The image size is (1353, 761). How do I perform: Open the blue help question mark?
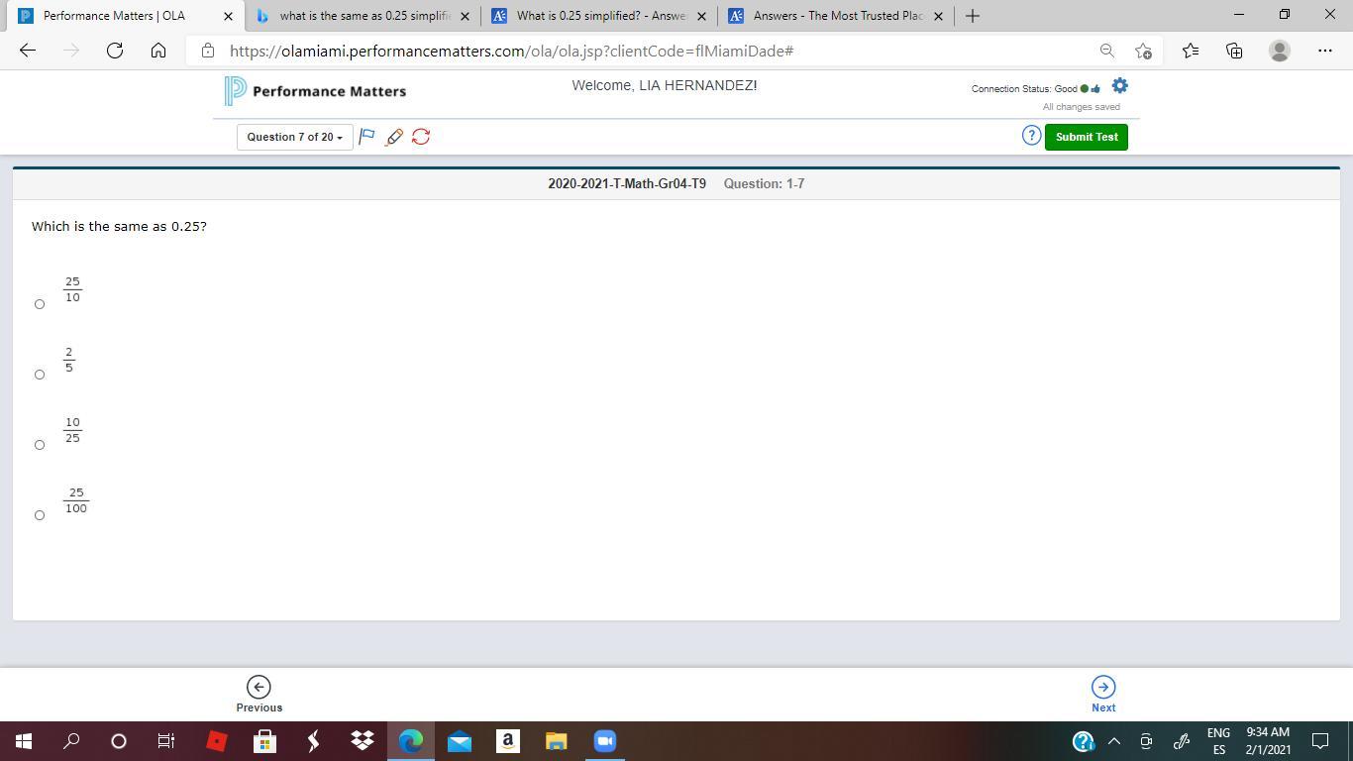point(1031,136)
